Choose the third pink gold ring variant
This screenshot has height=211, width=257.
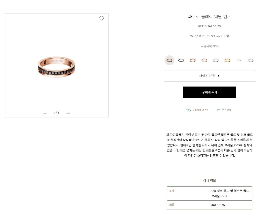coord(192,60)
